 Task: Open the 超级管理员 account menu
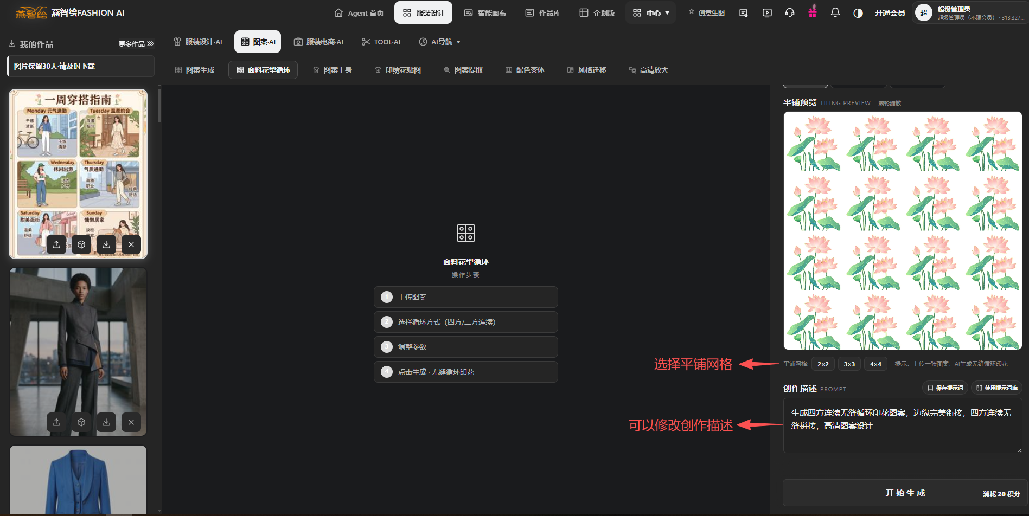[x=970, y=13]
